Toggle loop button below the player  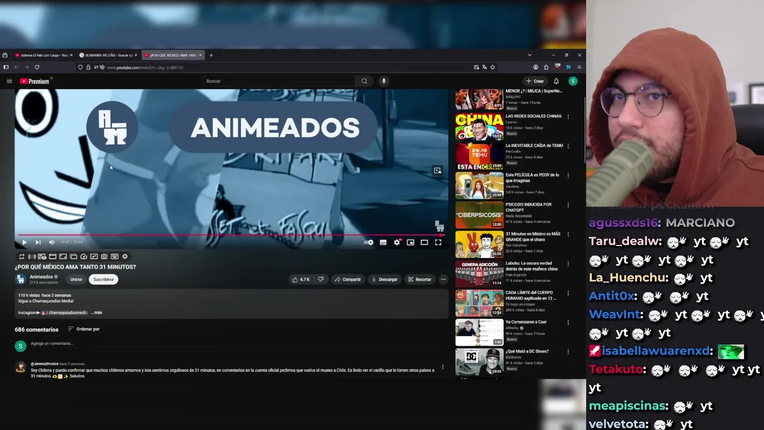(21, 257)
